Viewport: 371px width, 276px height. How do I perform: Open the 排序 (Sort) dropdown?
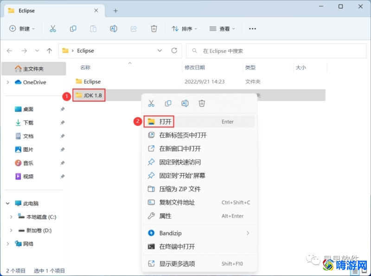point(184,29)
